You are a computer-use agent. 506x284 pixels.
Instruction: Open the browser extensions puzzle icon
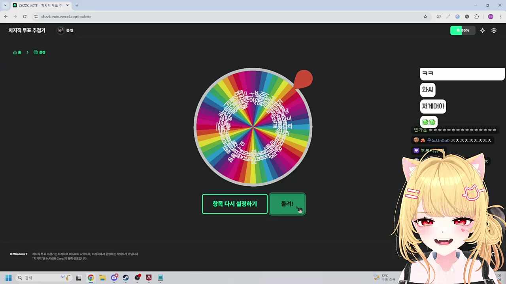[x=476, y=17]
